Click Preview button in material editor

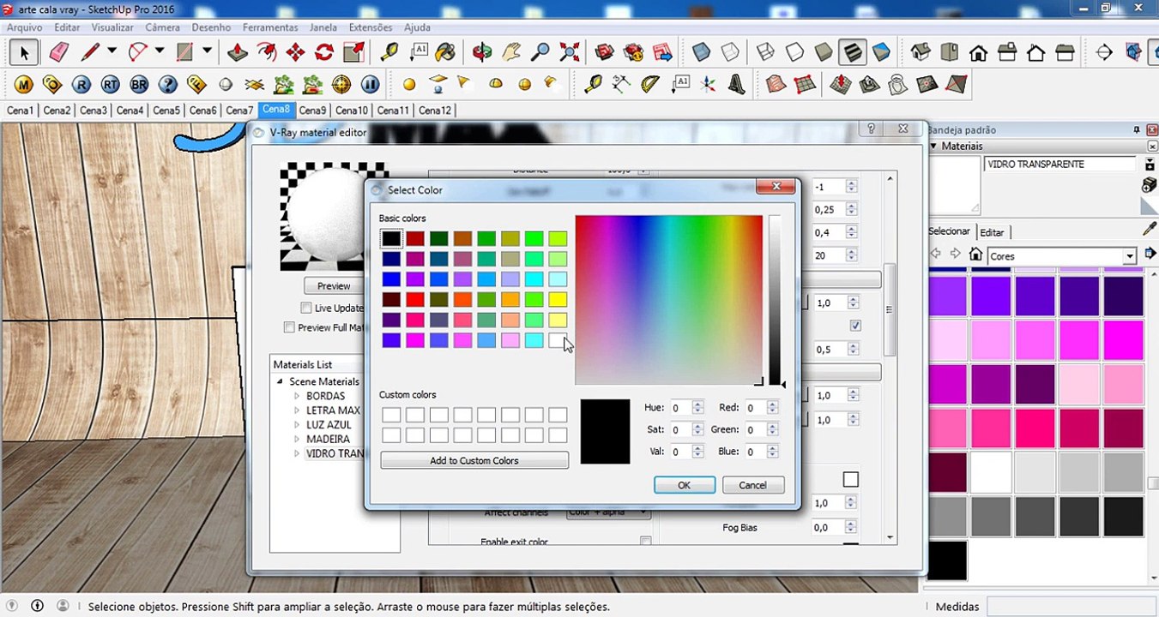coord(334,285)
